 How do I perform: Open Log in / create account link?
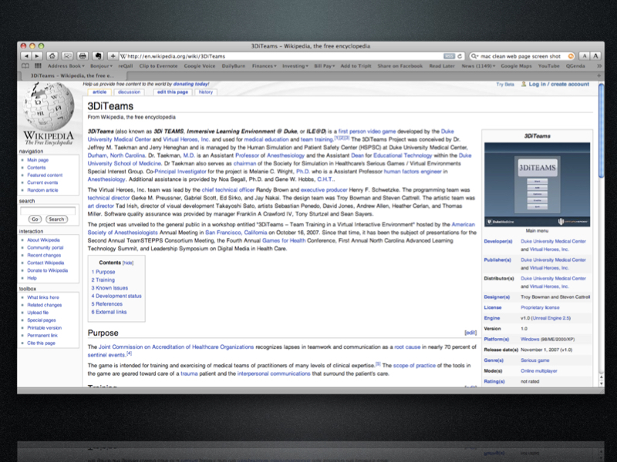coord(558,84)
